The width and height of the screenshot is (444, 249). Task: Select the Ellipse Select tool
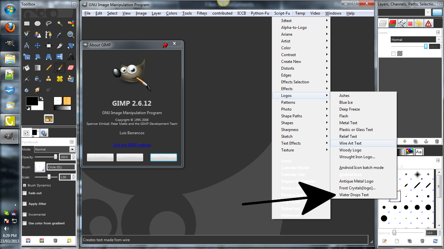tap(38, 23)
